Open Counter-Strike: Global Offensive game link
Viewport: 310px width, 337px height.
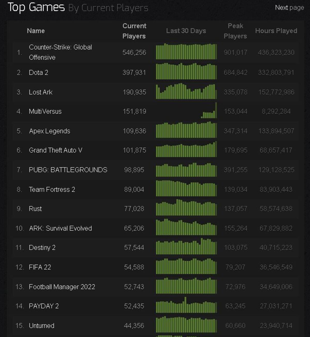(60, 52)
